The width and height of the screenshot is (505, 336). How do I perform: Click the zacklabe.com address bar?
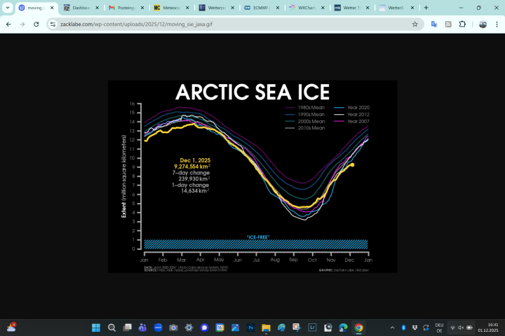[231, 24]
